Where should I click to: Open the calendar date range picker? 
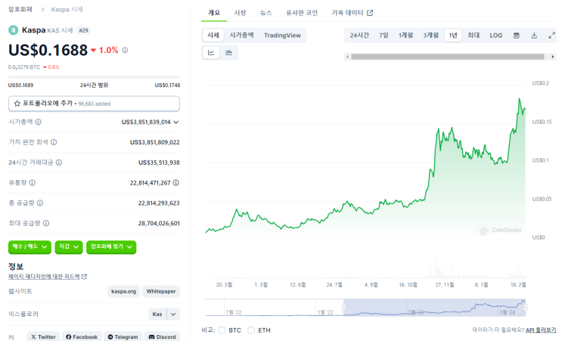(x=516, y=36)
